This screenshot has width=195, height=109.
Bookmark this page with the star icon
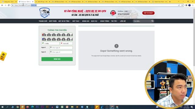click(182, 5)
